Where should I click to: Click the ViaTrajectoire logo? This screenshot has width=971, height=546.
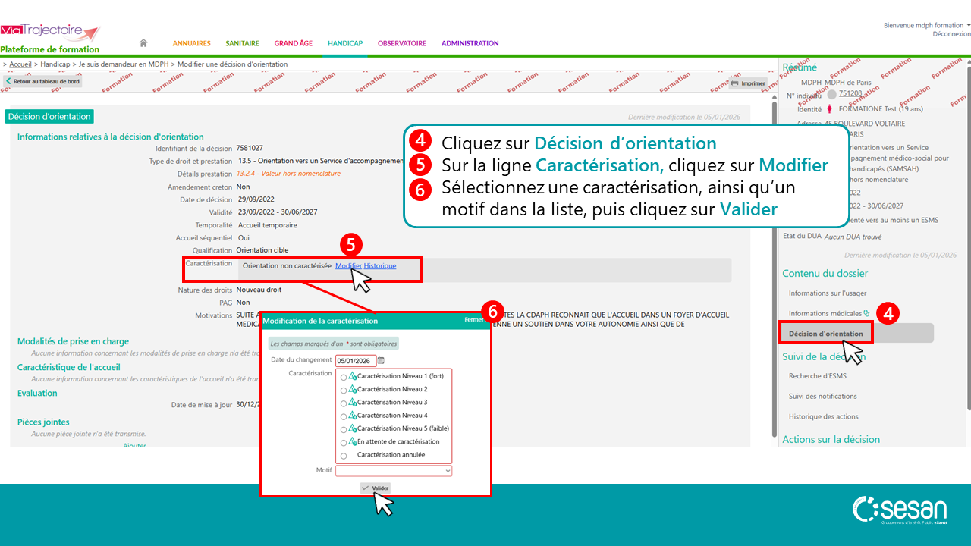pos(50,32)
